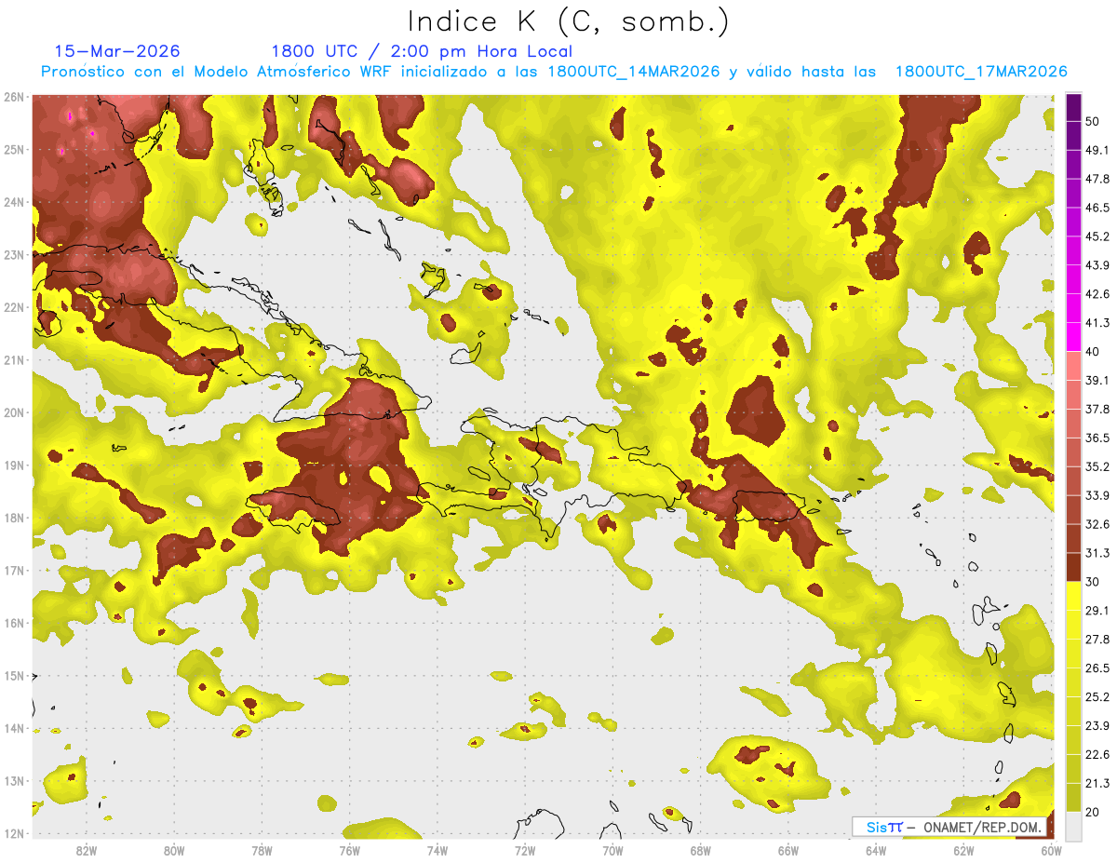Click the '62W' longitude label
This screenshot has width=1117, height=863.
(964, 850)
